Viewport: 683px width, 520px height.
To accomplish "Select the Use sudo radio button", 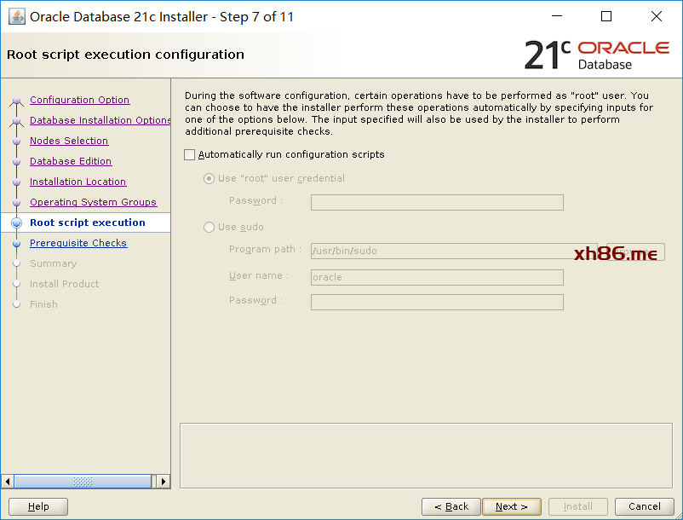I will pos(209,227).
